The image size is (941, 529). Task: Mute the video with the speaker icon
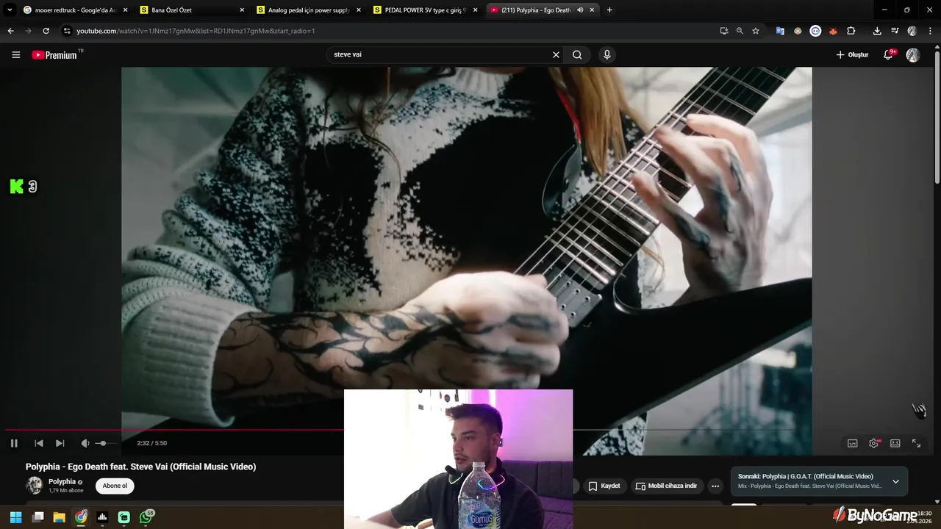click(85, 443)
